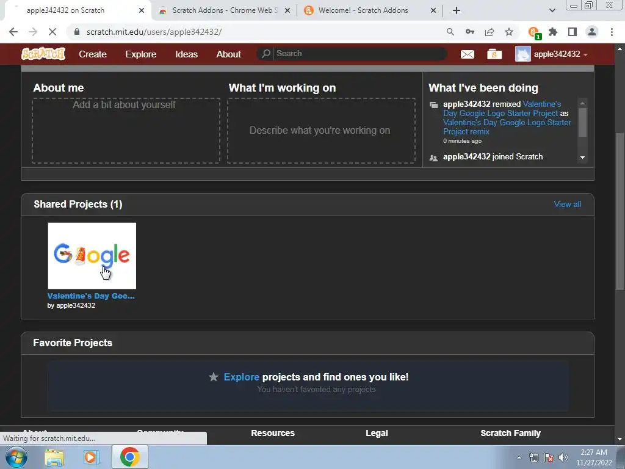Click the Scratch logo in the navbar
625x469 pixels.
pos(43,54)
